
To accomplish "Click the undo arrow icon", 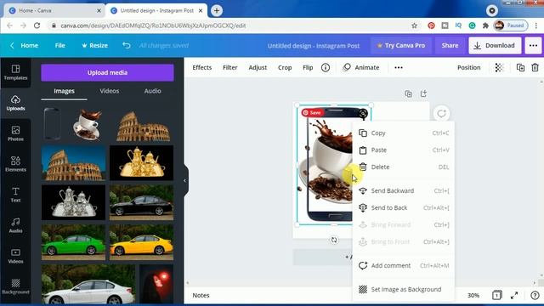I will (x=127, y=45).
